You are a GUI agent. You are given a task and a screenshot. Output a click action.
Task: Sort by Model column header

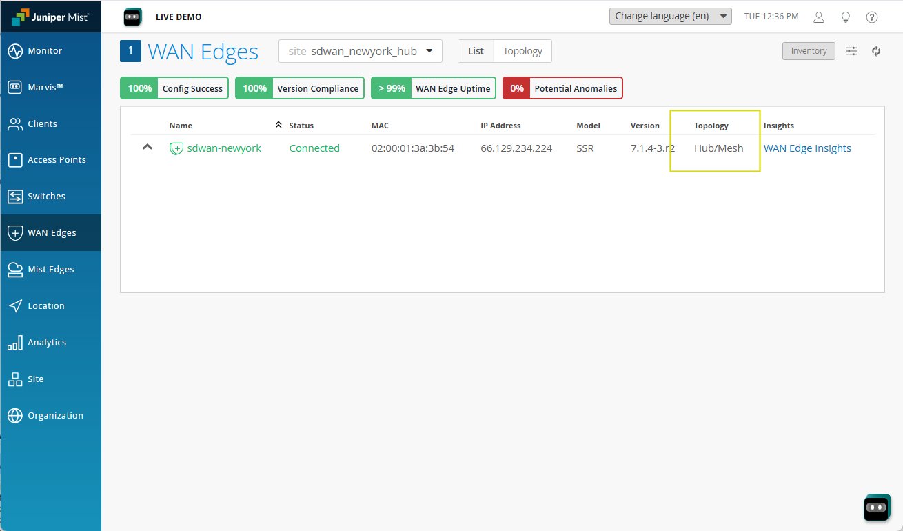coord(588,126)
